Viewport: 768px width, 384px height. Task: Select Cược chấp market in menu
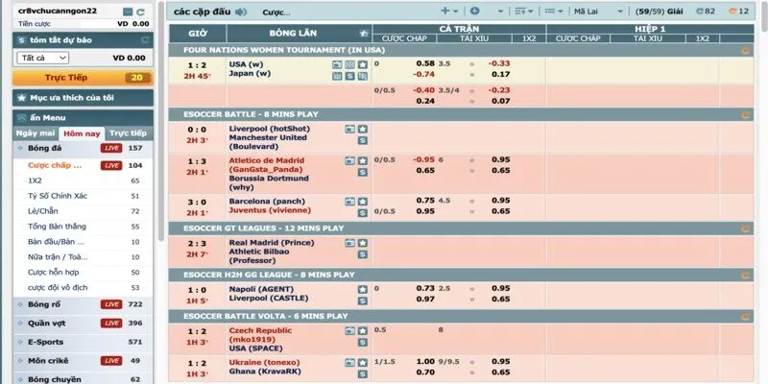point(55,165)
